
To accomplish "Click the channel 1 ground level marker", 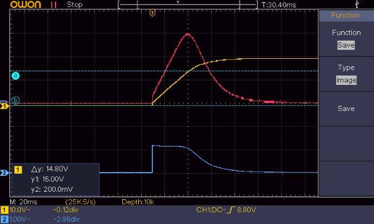I will (x=5, y=106).
